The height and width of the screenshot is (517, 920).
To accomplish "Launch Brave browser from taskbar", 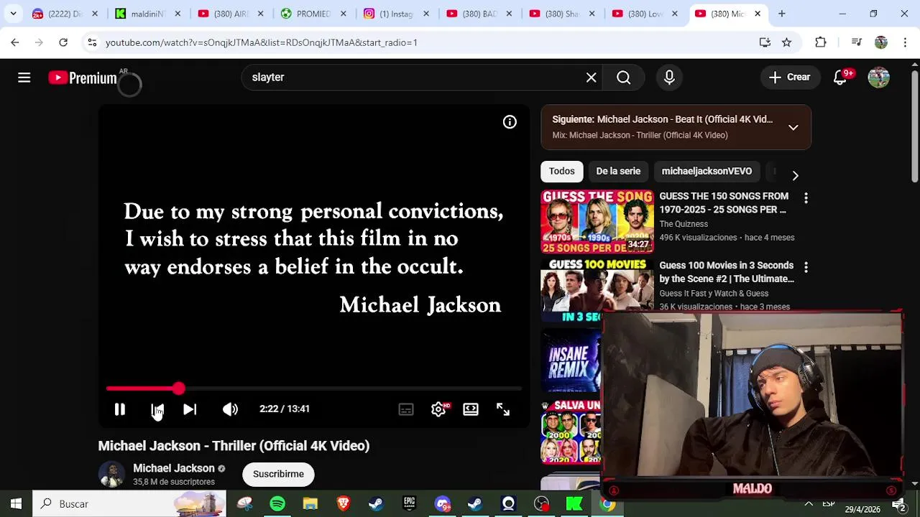I will [343, 504].
